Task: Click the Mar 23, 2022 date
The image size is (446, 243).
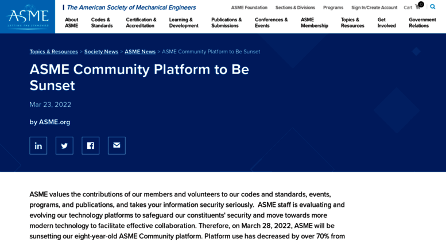Action: [51, 105]
